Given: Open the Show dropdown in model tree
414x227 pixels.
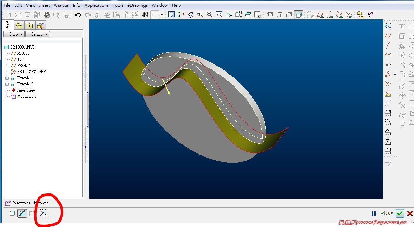Looking at the screenshot, I should point(14,34).
